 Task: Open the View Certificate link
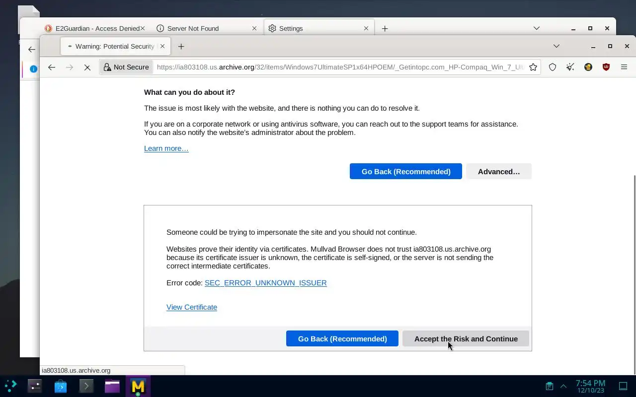[x=192, y=307]
